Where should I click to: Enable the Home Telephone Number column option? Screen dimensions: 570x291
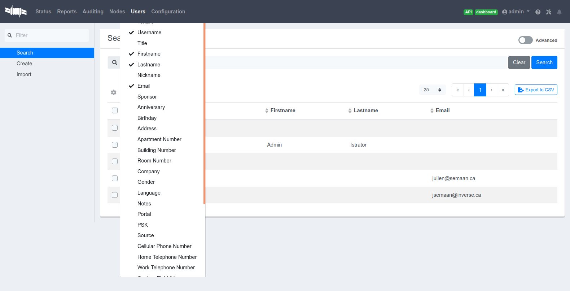click(x=162, y=257)
